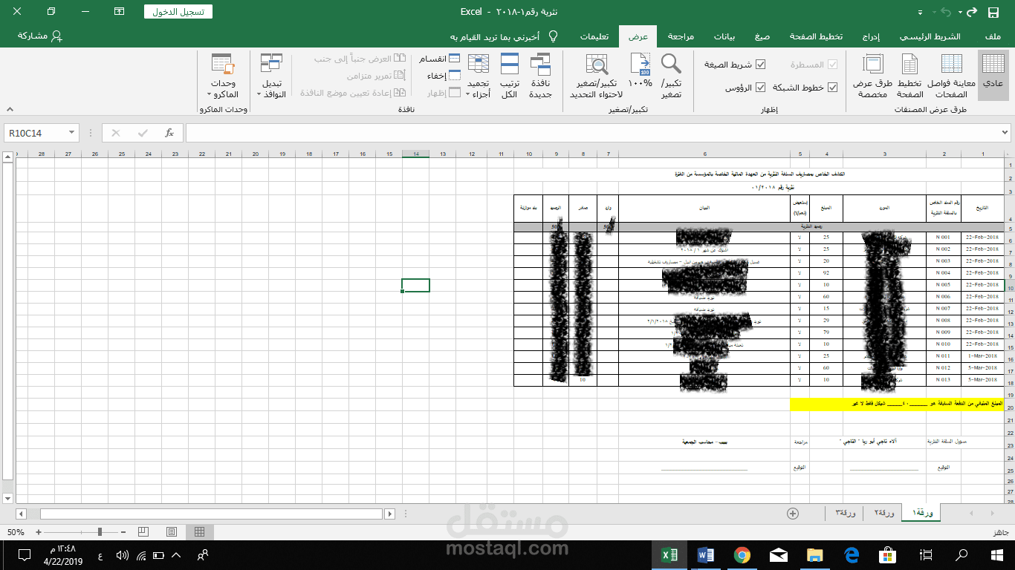Screen dimensions: 1015x570
Task: Open a نافذة جديدة new window
Action: (540, 76)
